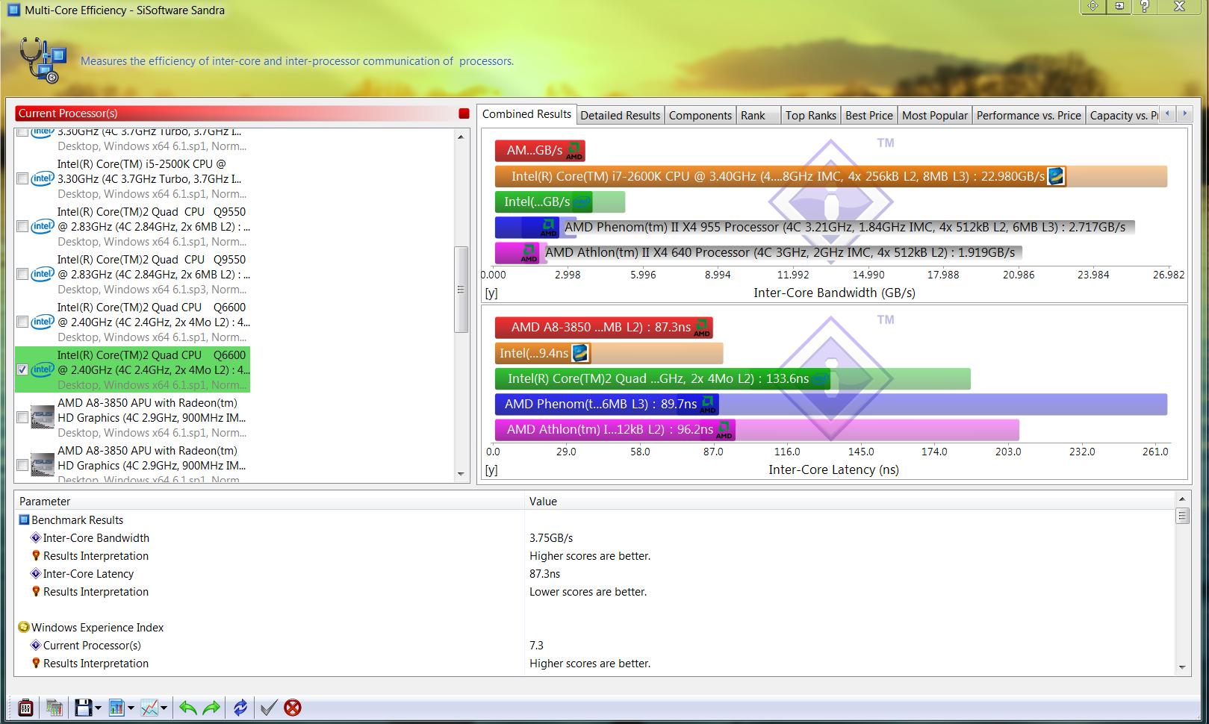Open help with the question mark icon
This screenshot has width=1209, height=724.
1144,6
